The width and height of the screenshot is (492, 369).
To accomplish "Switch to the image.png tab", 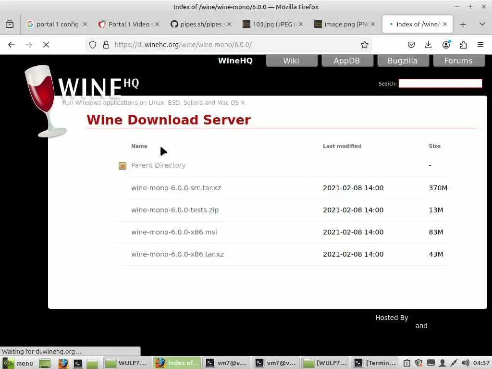I will (x=344, y=24).
